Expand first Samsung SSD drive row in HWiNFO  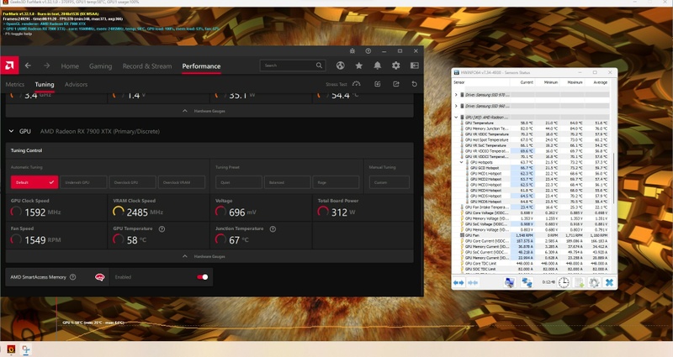(456, 95)
